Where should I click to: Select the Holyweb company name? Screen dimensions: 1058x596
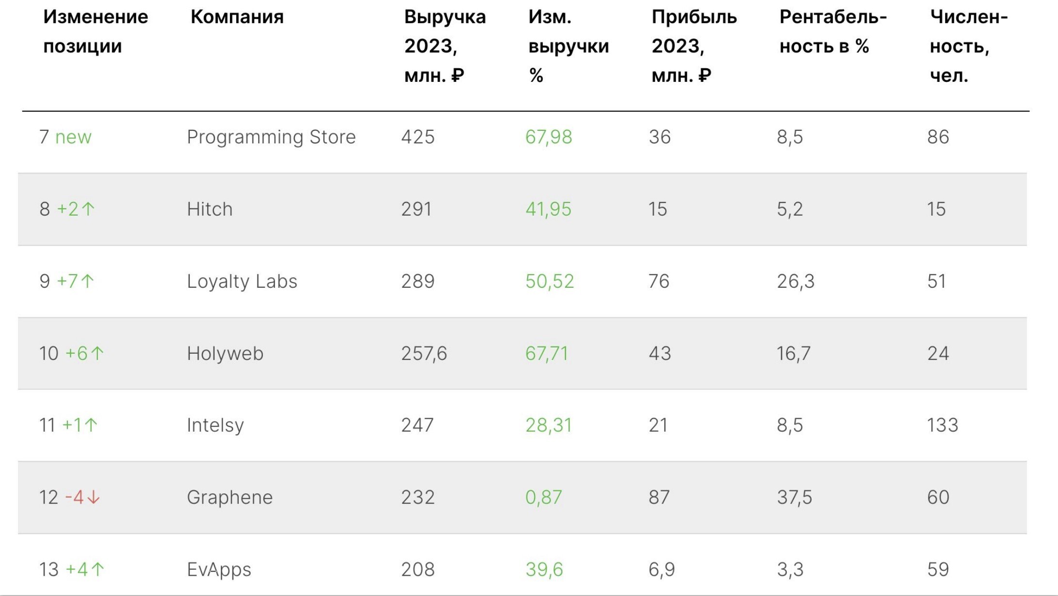(225, 353)
